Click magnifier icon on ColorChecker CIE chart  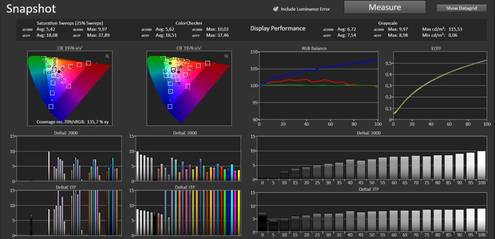[226, 56]
